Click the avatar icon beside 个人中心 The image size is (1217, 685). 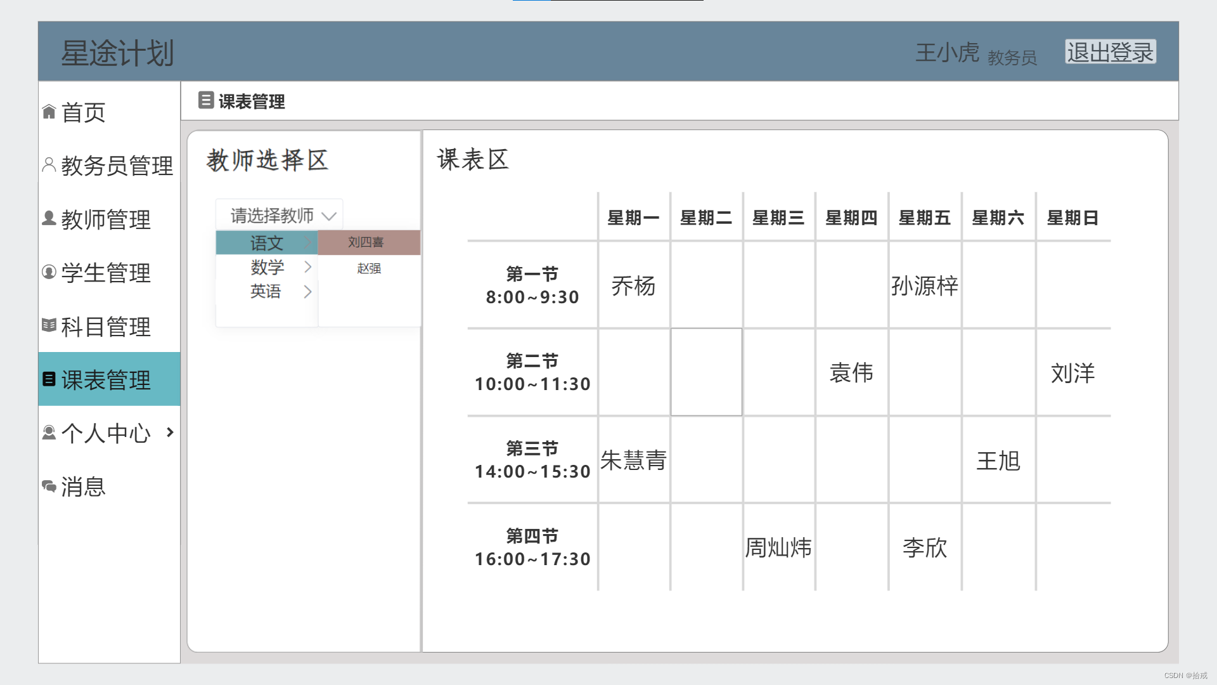tap(49, 433)
